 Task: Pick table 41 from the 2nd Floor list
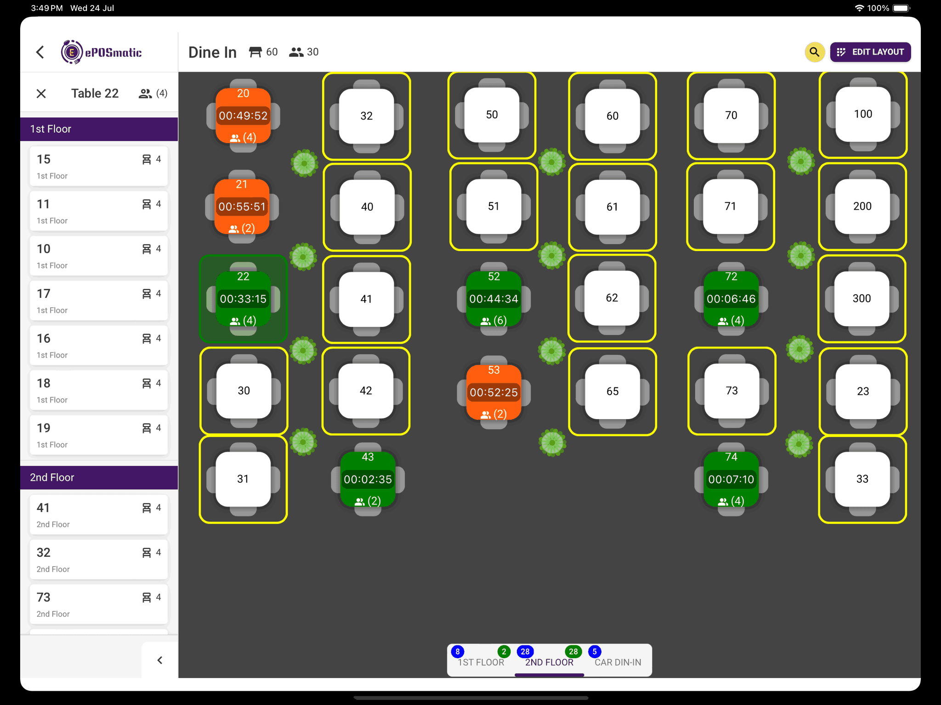pos(99,515)
